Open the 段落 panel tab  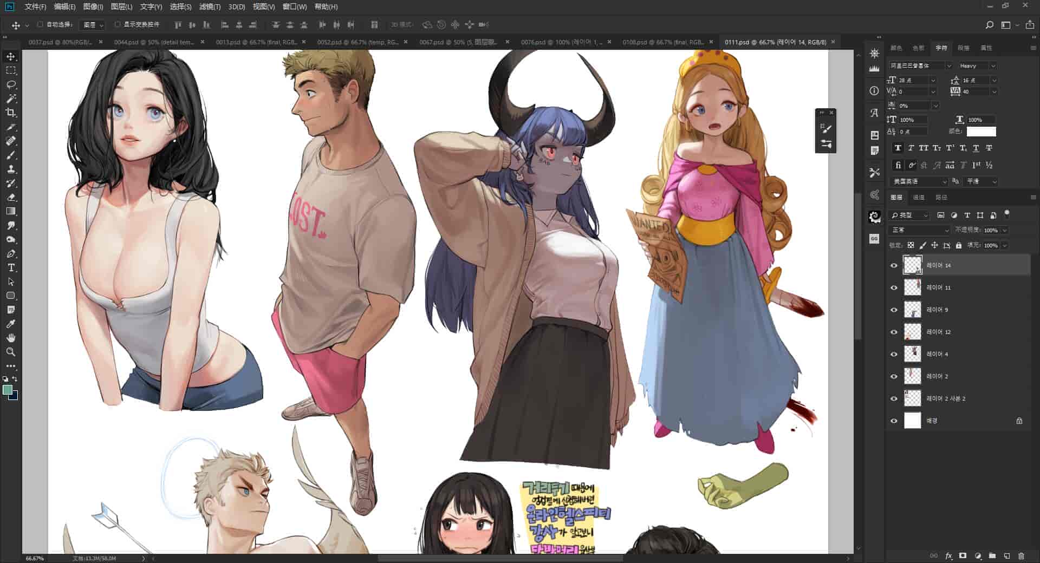coord(963,48)
